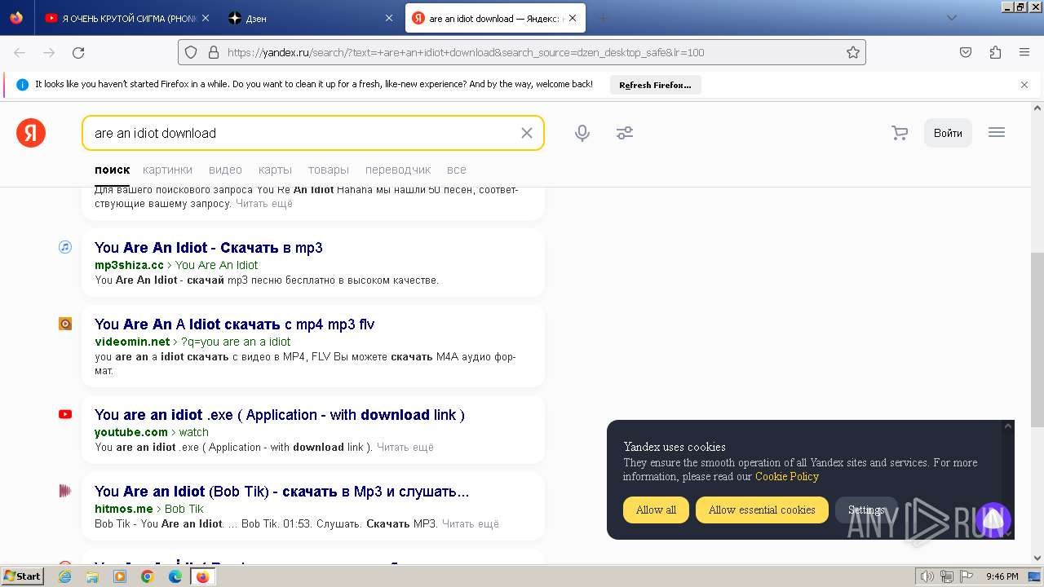The width and height of the screenshot is (1044, 587).
Task: Choose Allow essential cookies
Action: coord(762,510)
